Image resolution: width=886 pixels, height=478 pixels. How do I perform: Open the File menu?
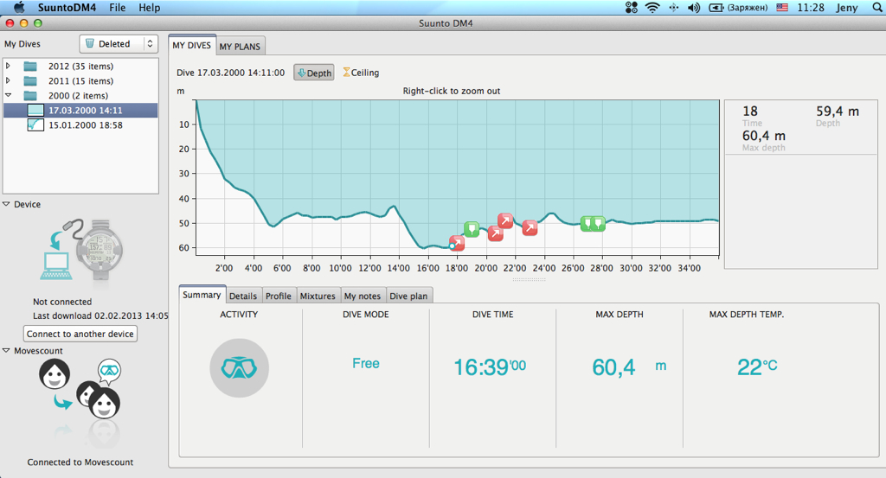coord(117,8)
